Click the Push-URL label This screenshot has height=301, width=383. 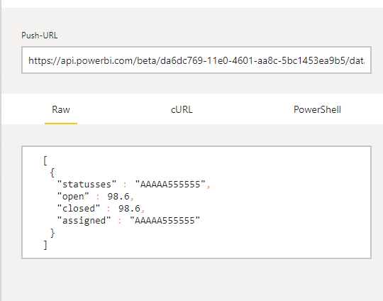(40, 35)
